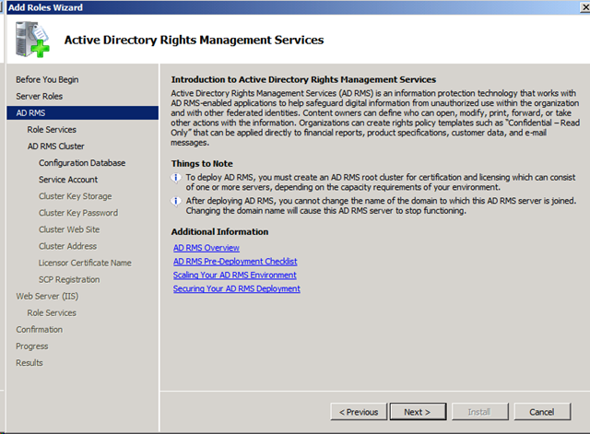Select the Progress step

click(x=32, y=346)
